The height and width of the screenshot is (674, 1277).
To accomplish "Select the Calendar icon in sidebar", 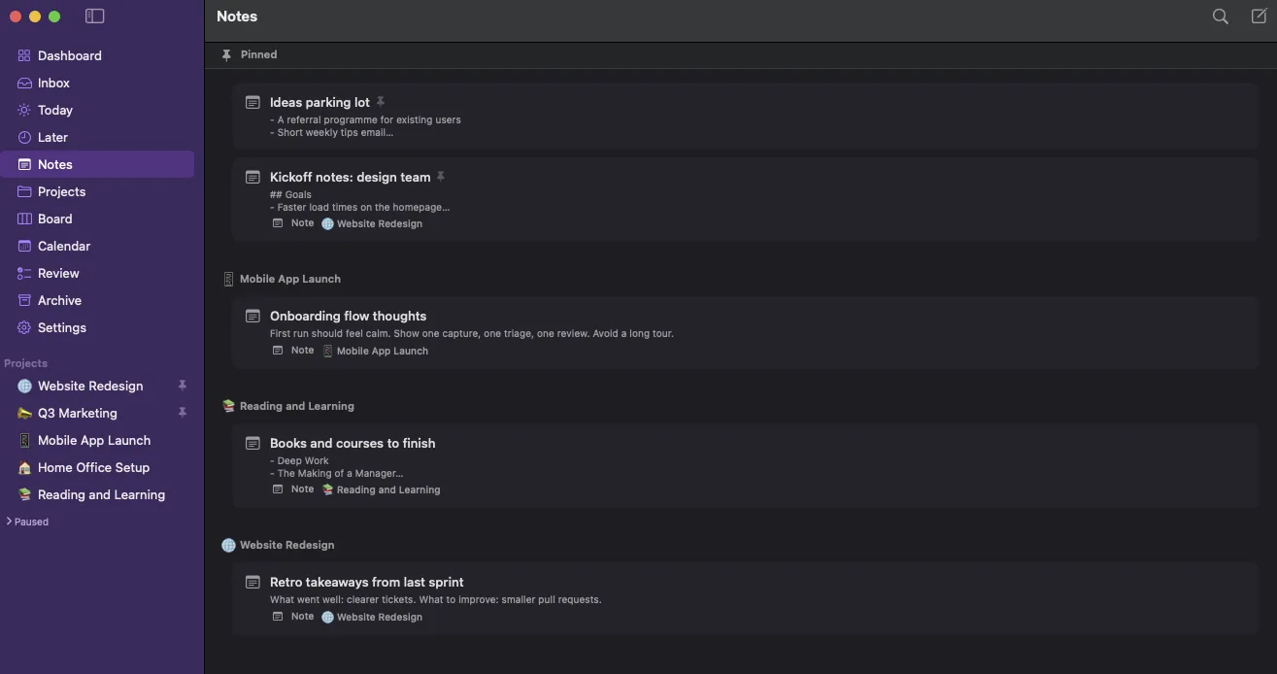I will point(24,246).
